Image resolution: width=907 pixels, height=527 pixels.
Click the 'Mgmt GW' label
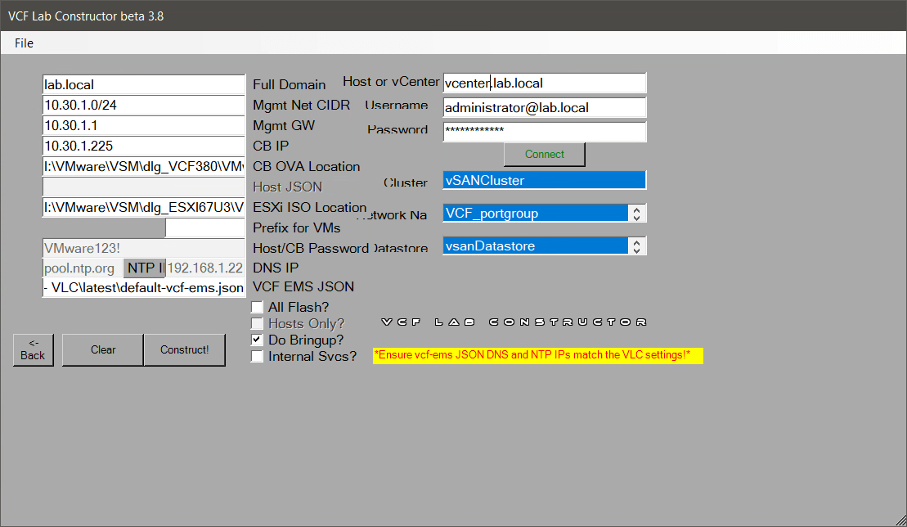tap(284, 125)
